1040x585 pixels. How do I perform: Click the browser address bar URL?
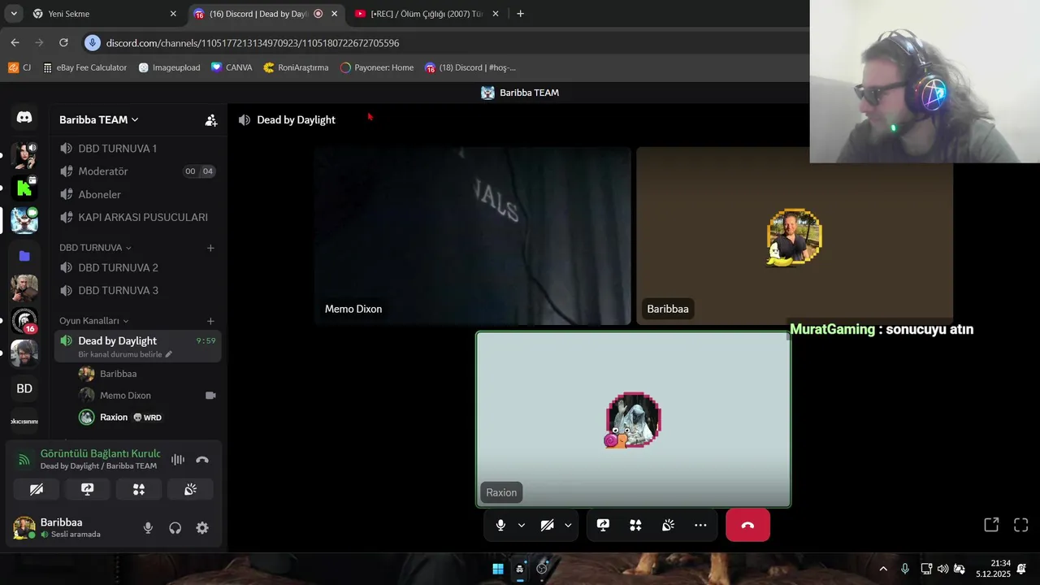click(x=253, y=42)
